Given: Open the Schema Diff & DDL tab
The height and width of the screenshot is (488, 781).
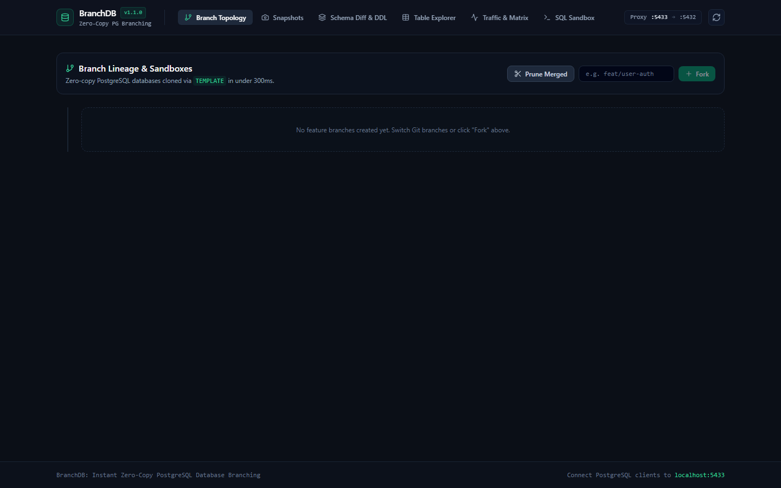Looking at the screenshot, I should 353,17.
